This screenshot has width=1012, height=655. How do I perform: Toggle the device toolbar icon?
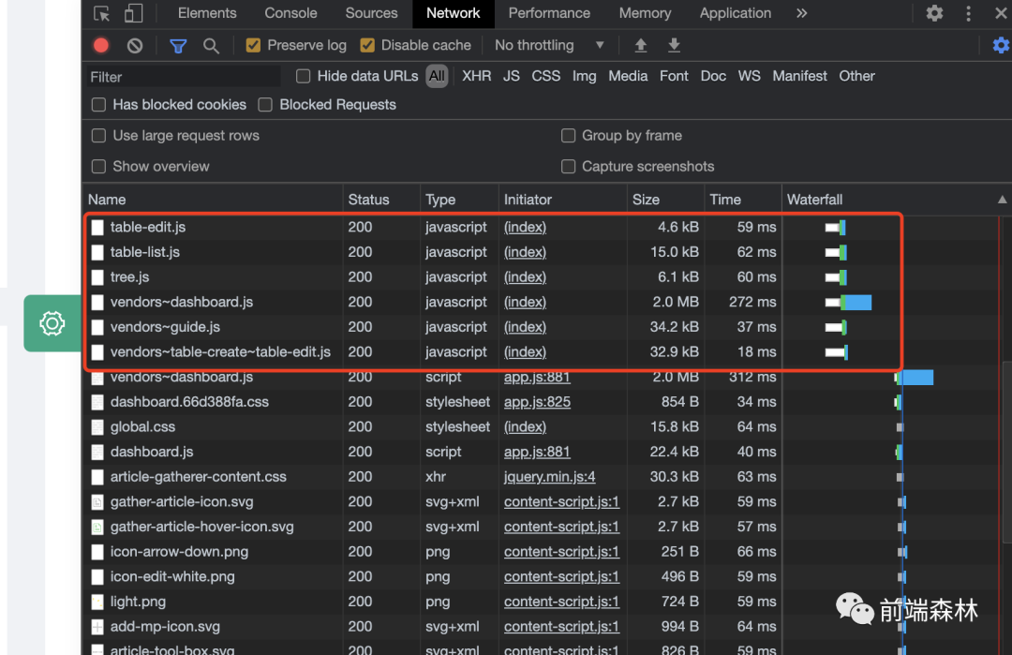point(133,13)
